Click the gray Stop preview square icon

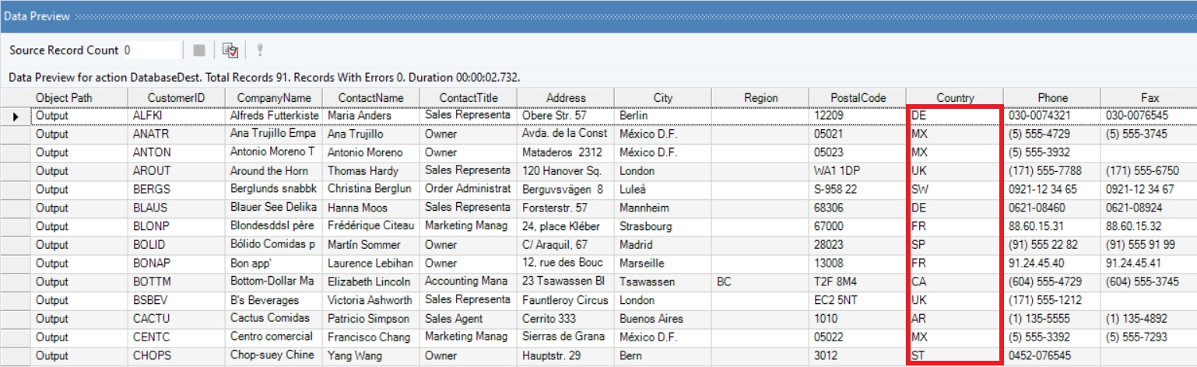[x=199, y=51]
